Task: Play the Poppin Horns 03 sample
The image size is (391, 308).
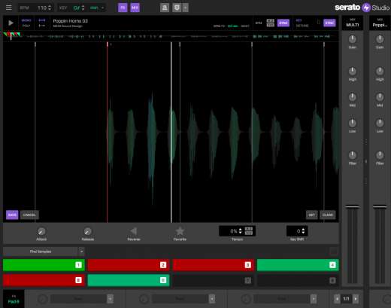Action: coord(11,23)
